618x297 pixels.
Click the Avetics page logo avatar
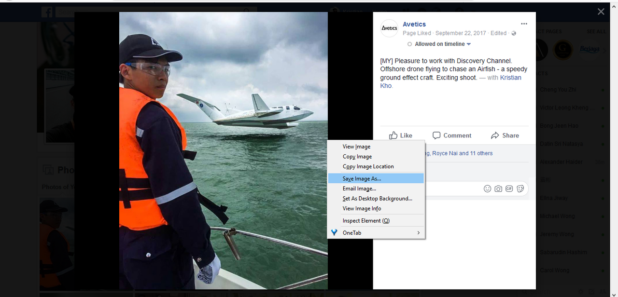[389, 28]
